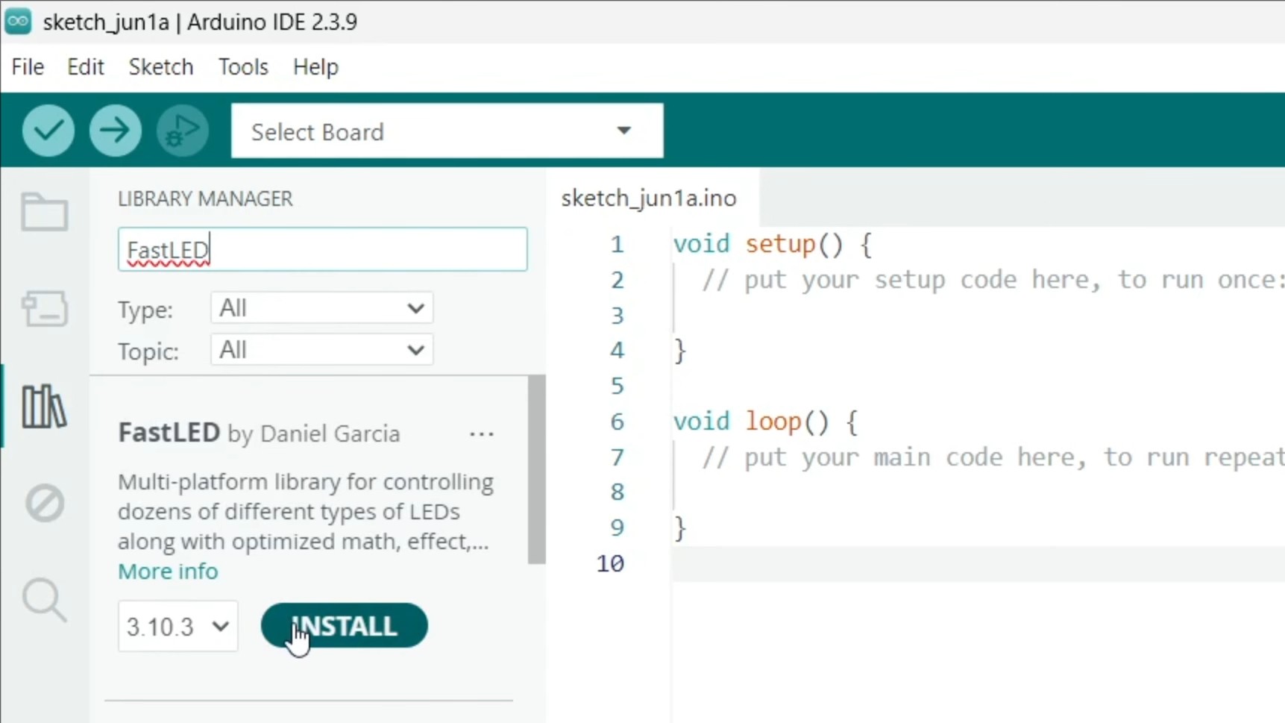This screenshot has width=1285, height=723.
Task: Click the Type: filter label
Action: (x=145, y=310)
